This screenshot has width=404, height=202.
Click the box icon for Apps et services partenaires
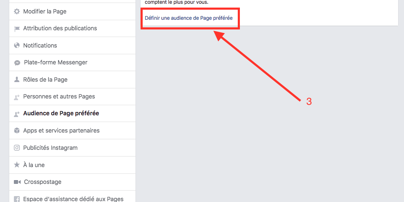(x=17, y=130)
